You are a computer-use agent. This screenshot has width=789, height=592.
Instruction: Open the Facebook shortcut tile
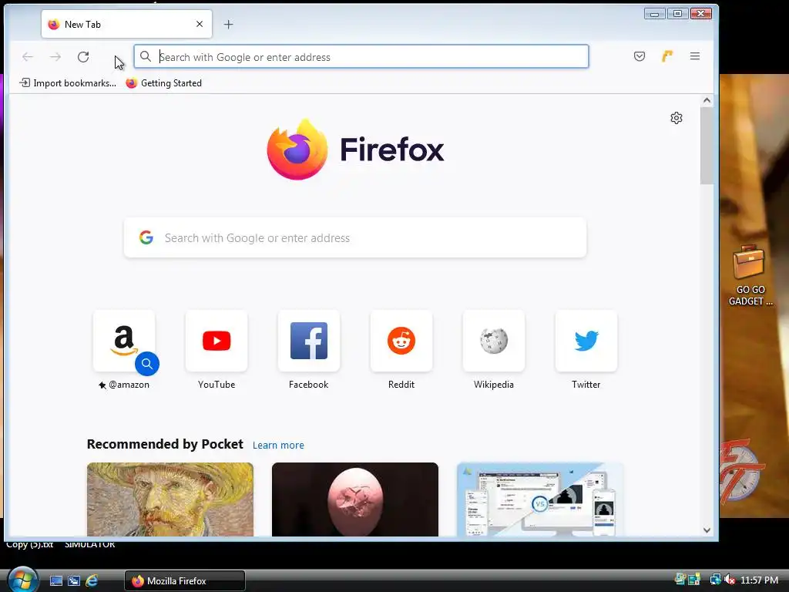[309, 341]
